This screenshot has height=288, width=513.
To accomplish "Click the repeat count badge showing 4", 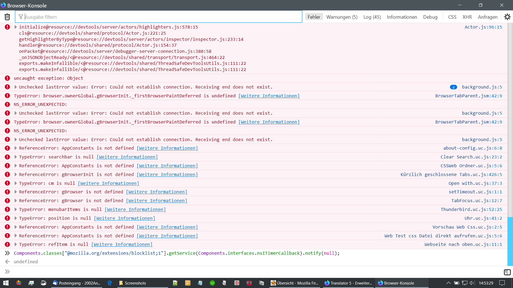I will (x=453, y=87).
